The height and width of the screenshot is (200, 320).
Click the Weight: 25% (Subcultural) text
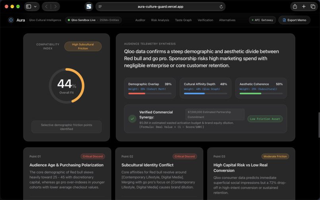tap(258, 89)
